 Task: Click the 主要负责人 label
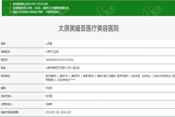[x=7, y=104]
